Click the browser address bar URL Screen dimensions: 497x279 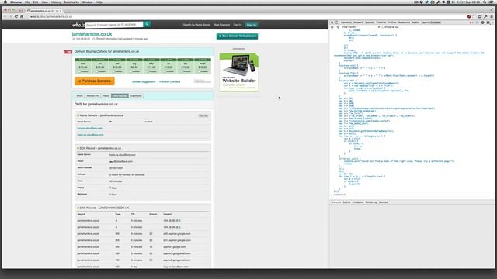pyautogui.click(x=51, y=16)
